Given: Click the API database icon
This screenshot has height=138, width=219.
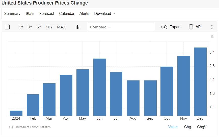Looking at the screenshot, I should click(x=191, y=27).
